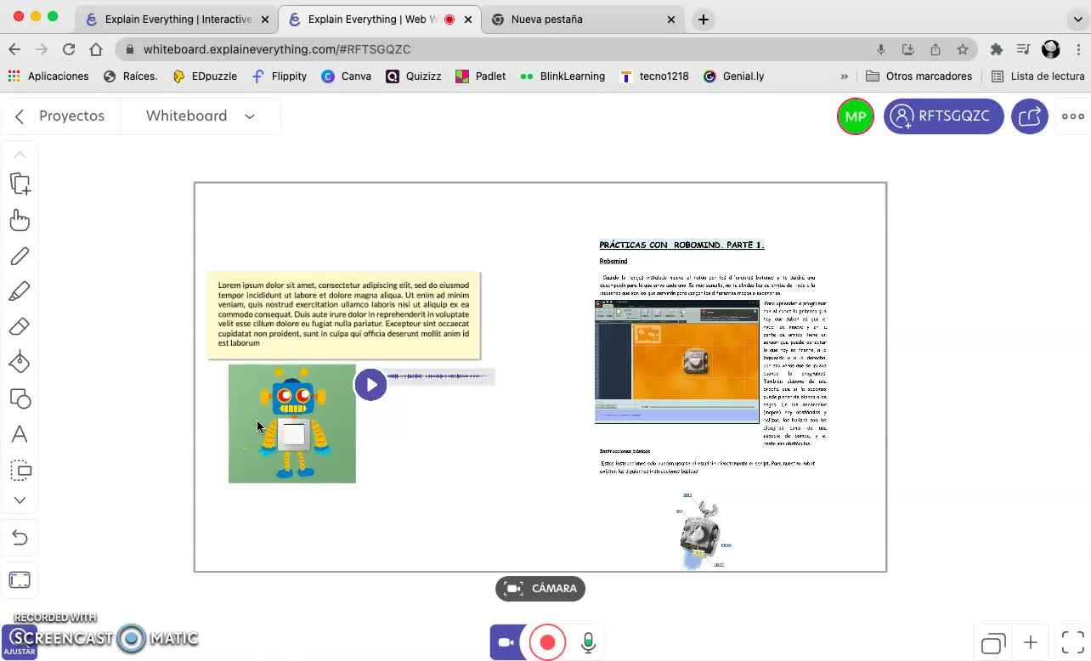Viewport: 1091px width, 661px height.
Task: Select the Robomind screenshot image
Action: point(677,361)
